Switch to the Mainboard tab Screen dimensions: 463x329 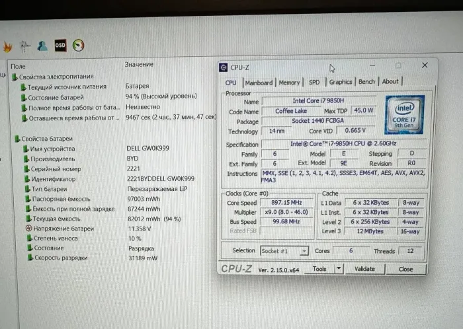(259, 83)
